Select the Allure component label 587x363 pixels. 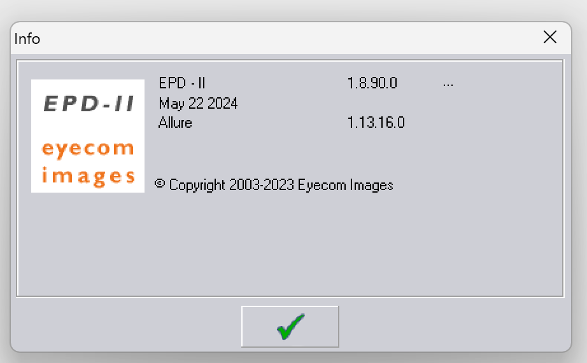coord(175,123)
